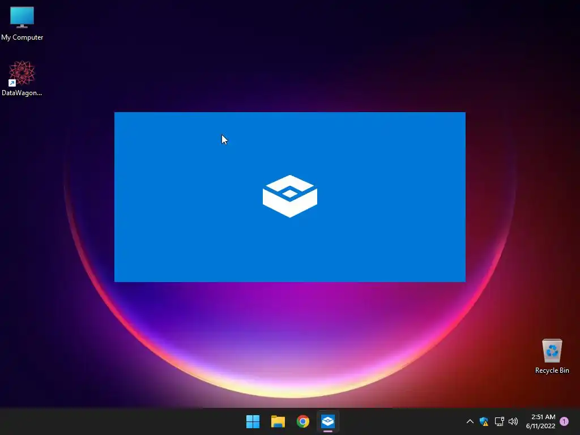Launch File Explorer from the taskbar

pyautogui.click(x=278, y=421)
